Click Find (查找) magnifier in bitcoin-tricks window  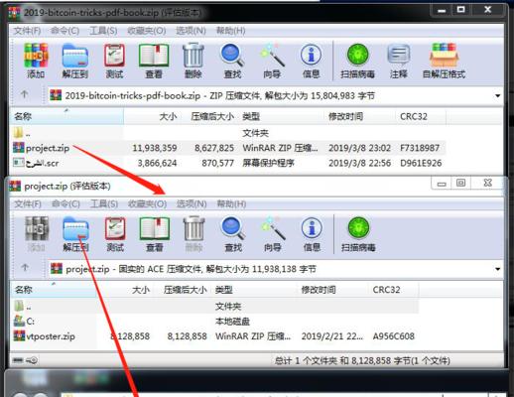[232, 62]
